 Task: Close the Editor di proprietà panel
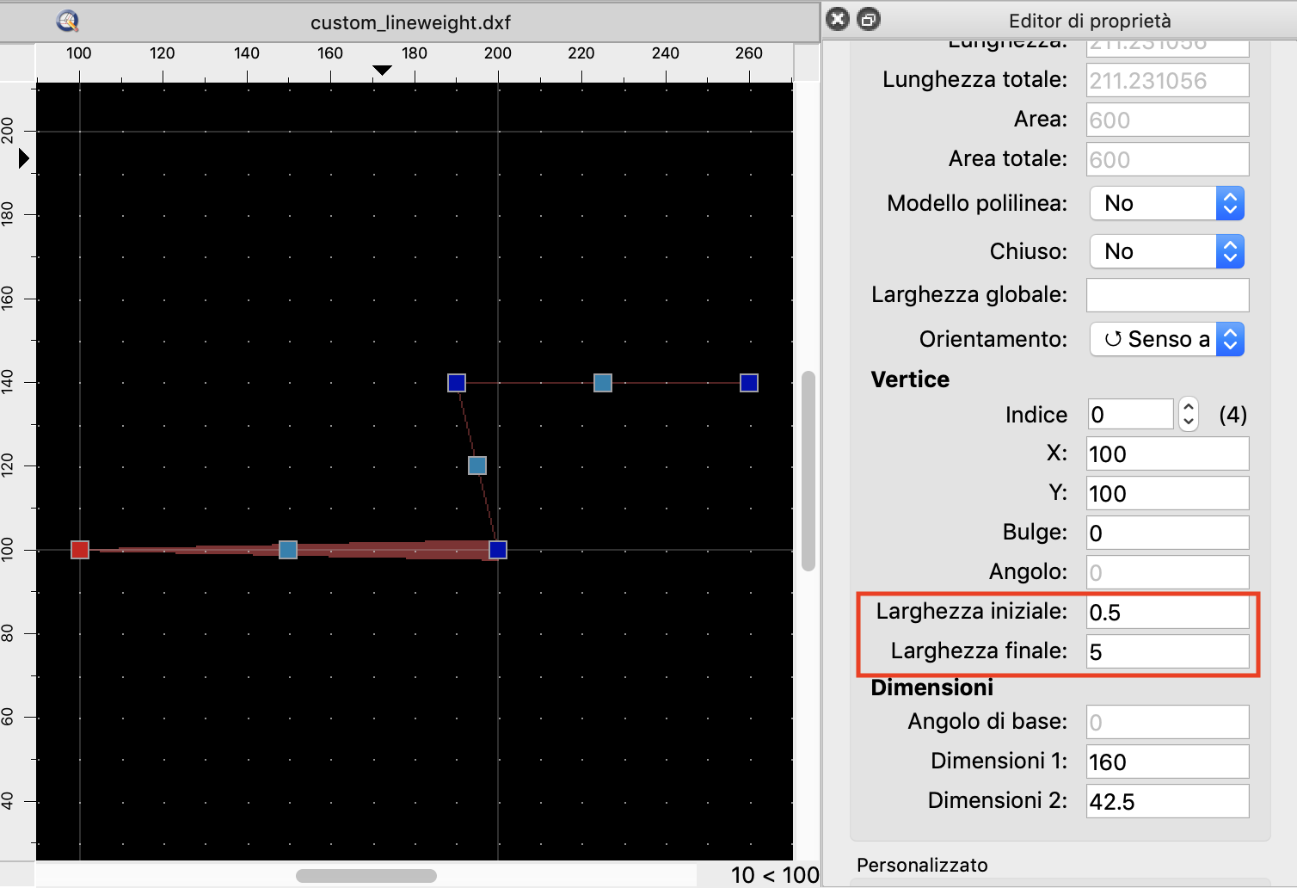[838, 19]
